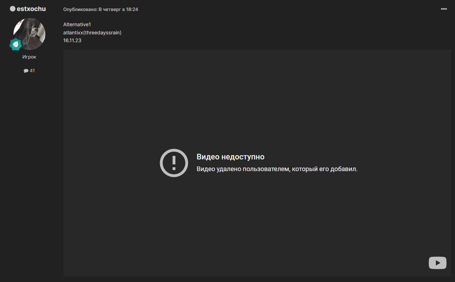Click the date 16.11.23 in post
The image size is (455, 282).
(x=72, y=40)
